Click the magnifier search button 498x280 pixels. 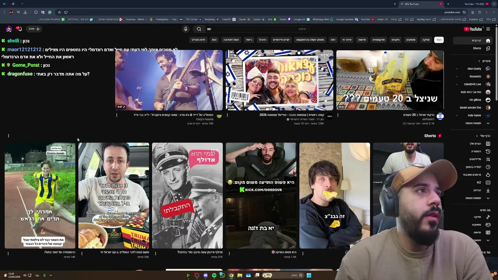pos(199,29)
